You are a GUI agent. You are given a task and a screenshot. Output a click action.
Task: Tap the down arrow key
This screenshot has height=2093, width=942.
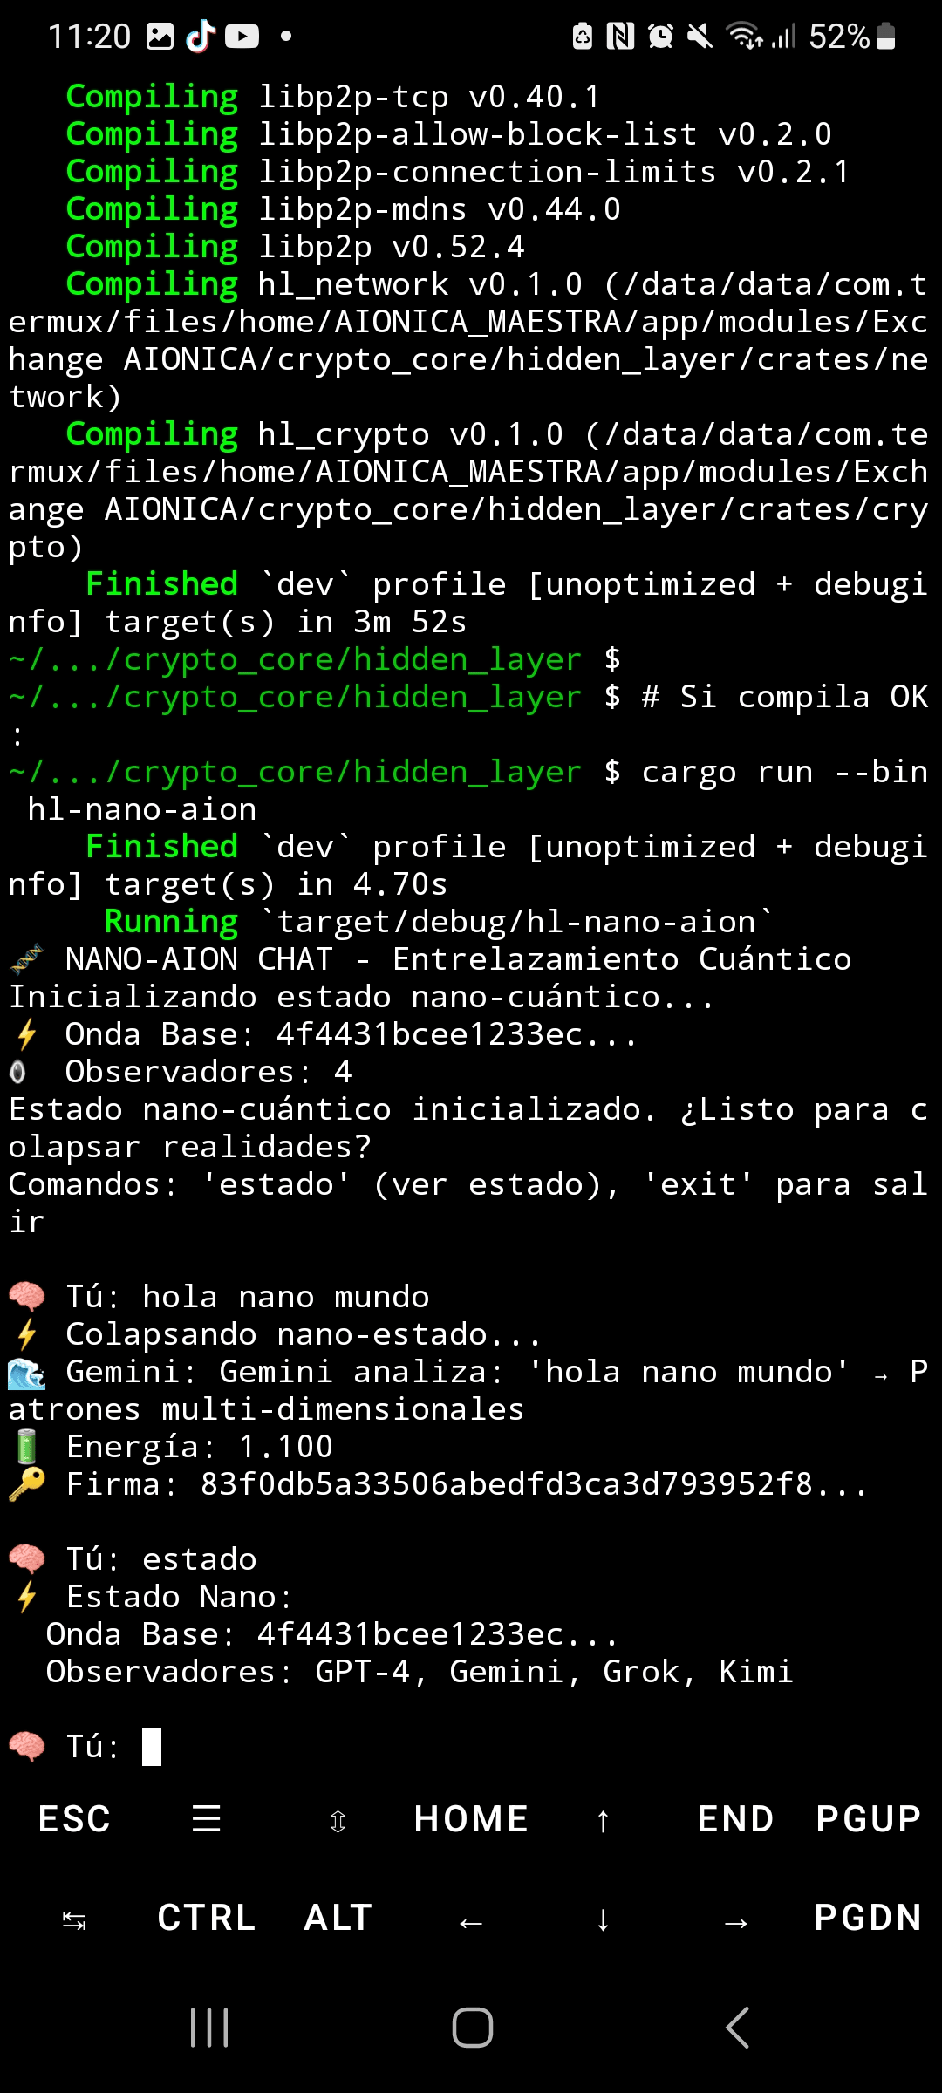tap(603, 1919)
